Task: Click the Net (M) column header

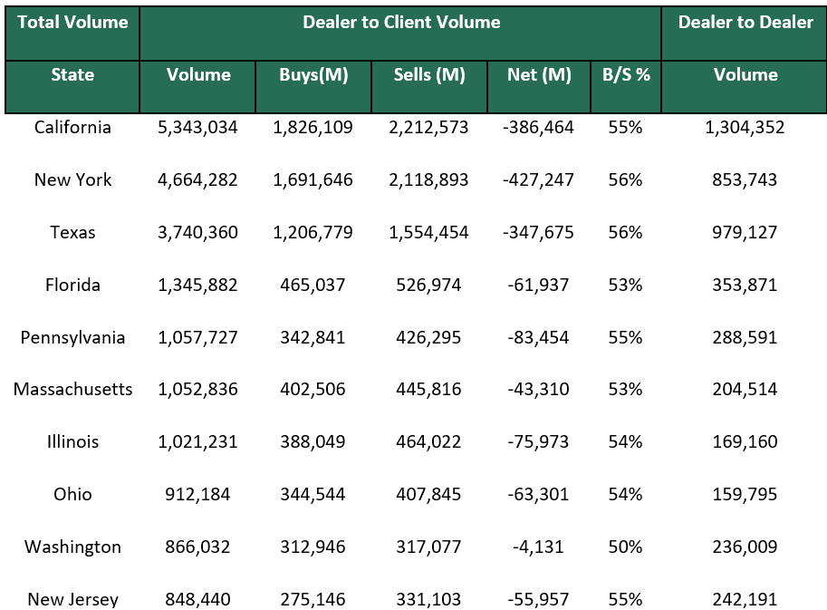Action: pos(539,75)
